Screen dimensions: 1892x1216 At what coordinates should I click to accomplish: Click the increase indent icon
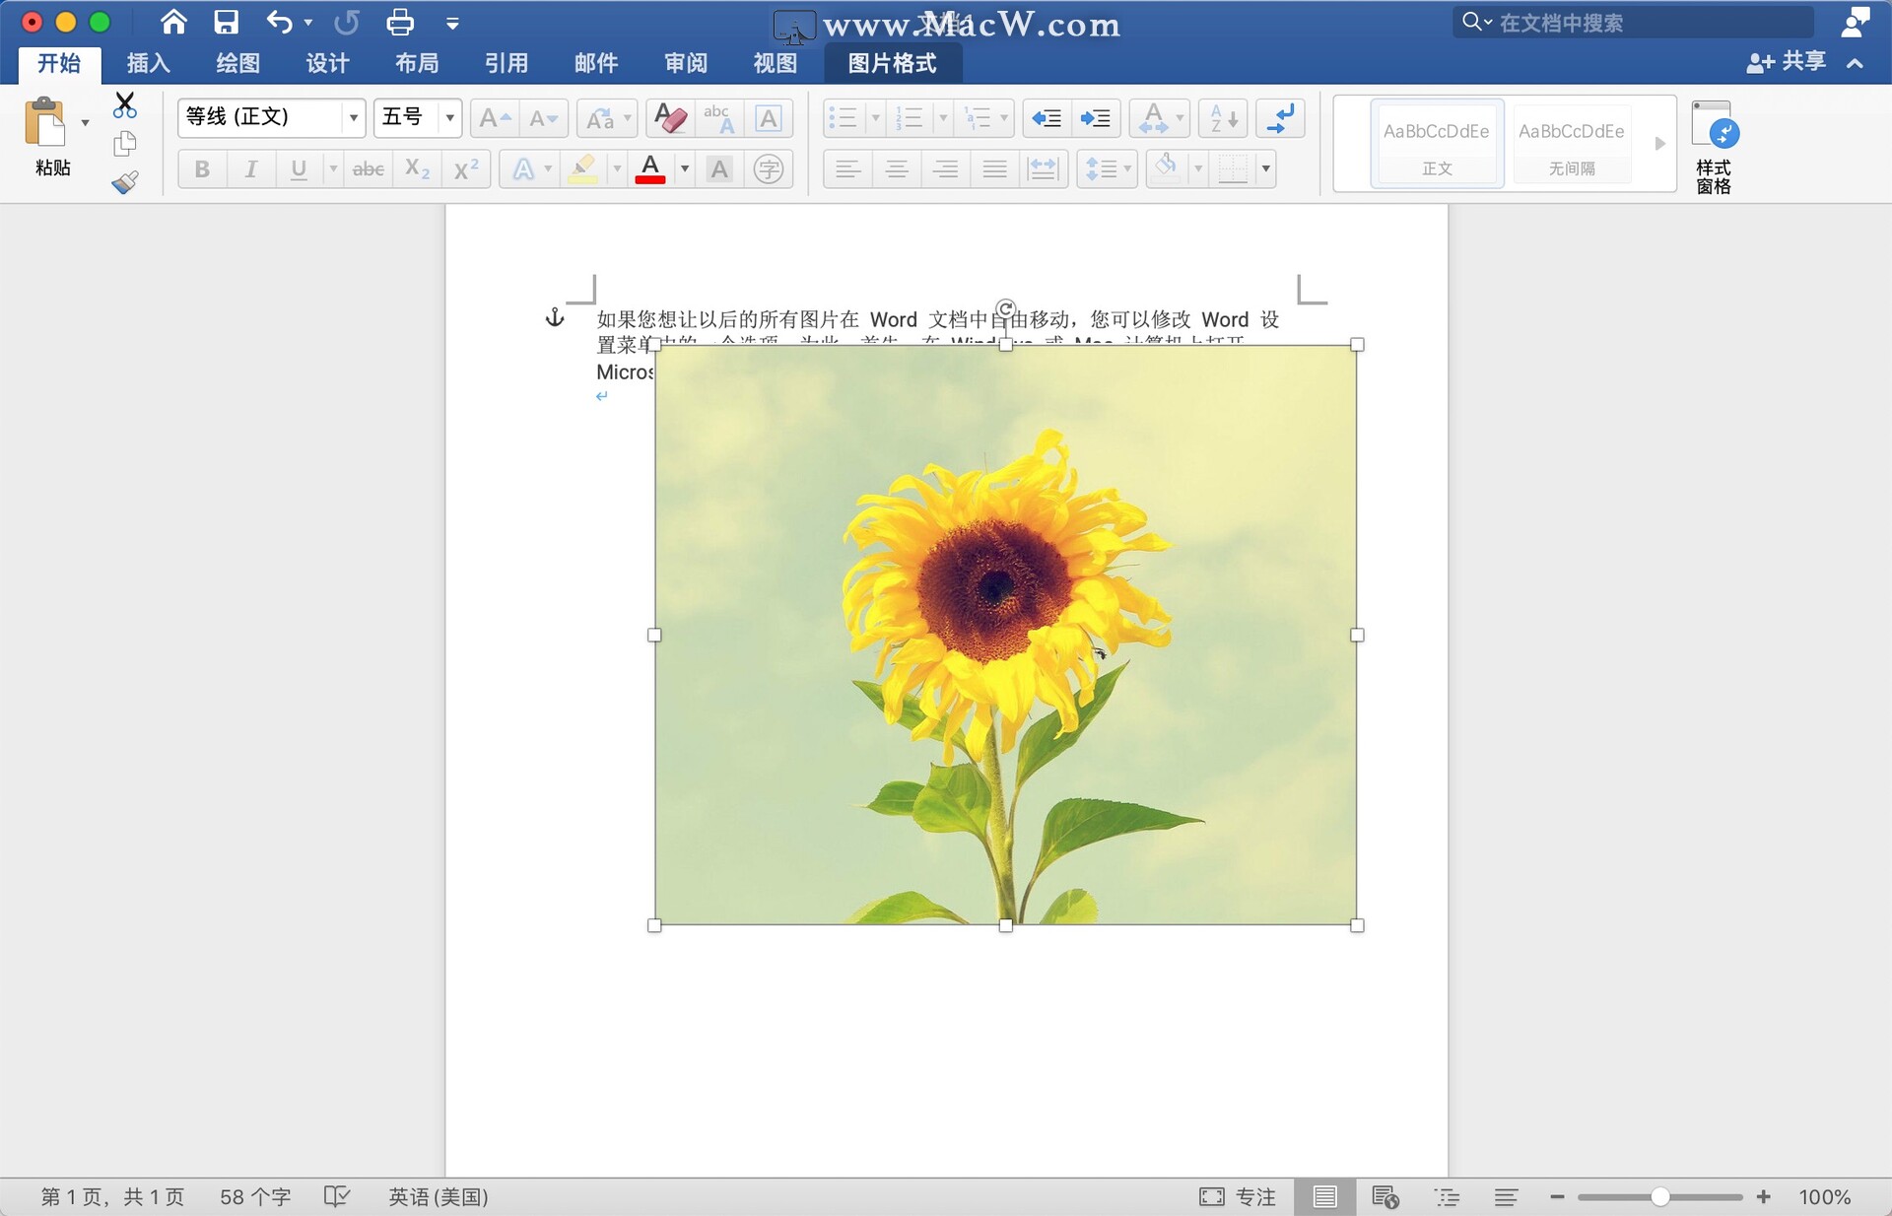1095,118
